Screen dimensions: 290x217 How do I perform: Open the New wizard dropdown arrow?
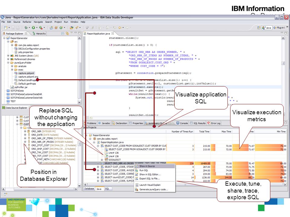pos(9,28)
